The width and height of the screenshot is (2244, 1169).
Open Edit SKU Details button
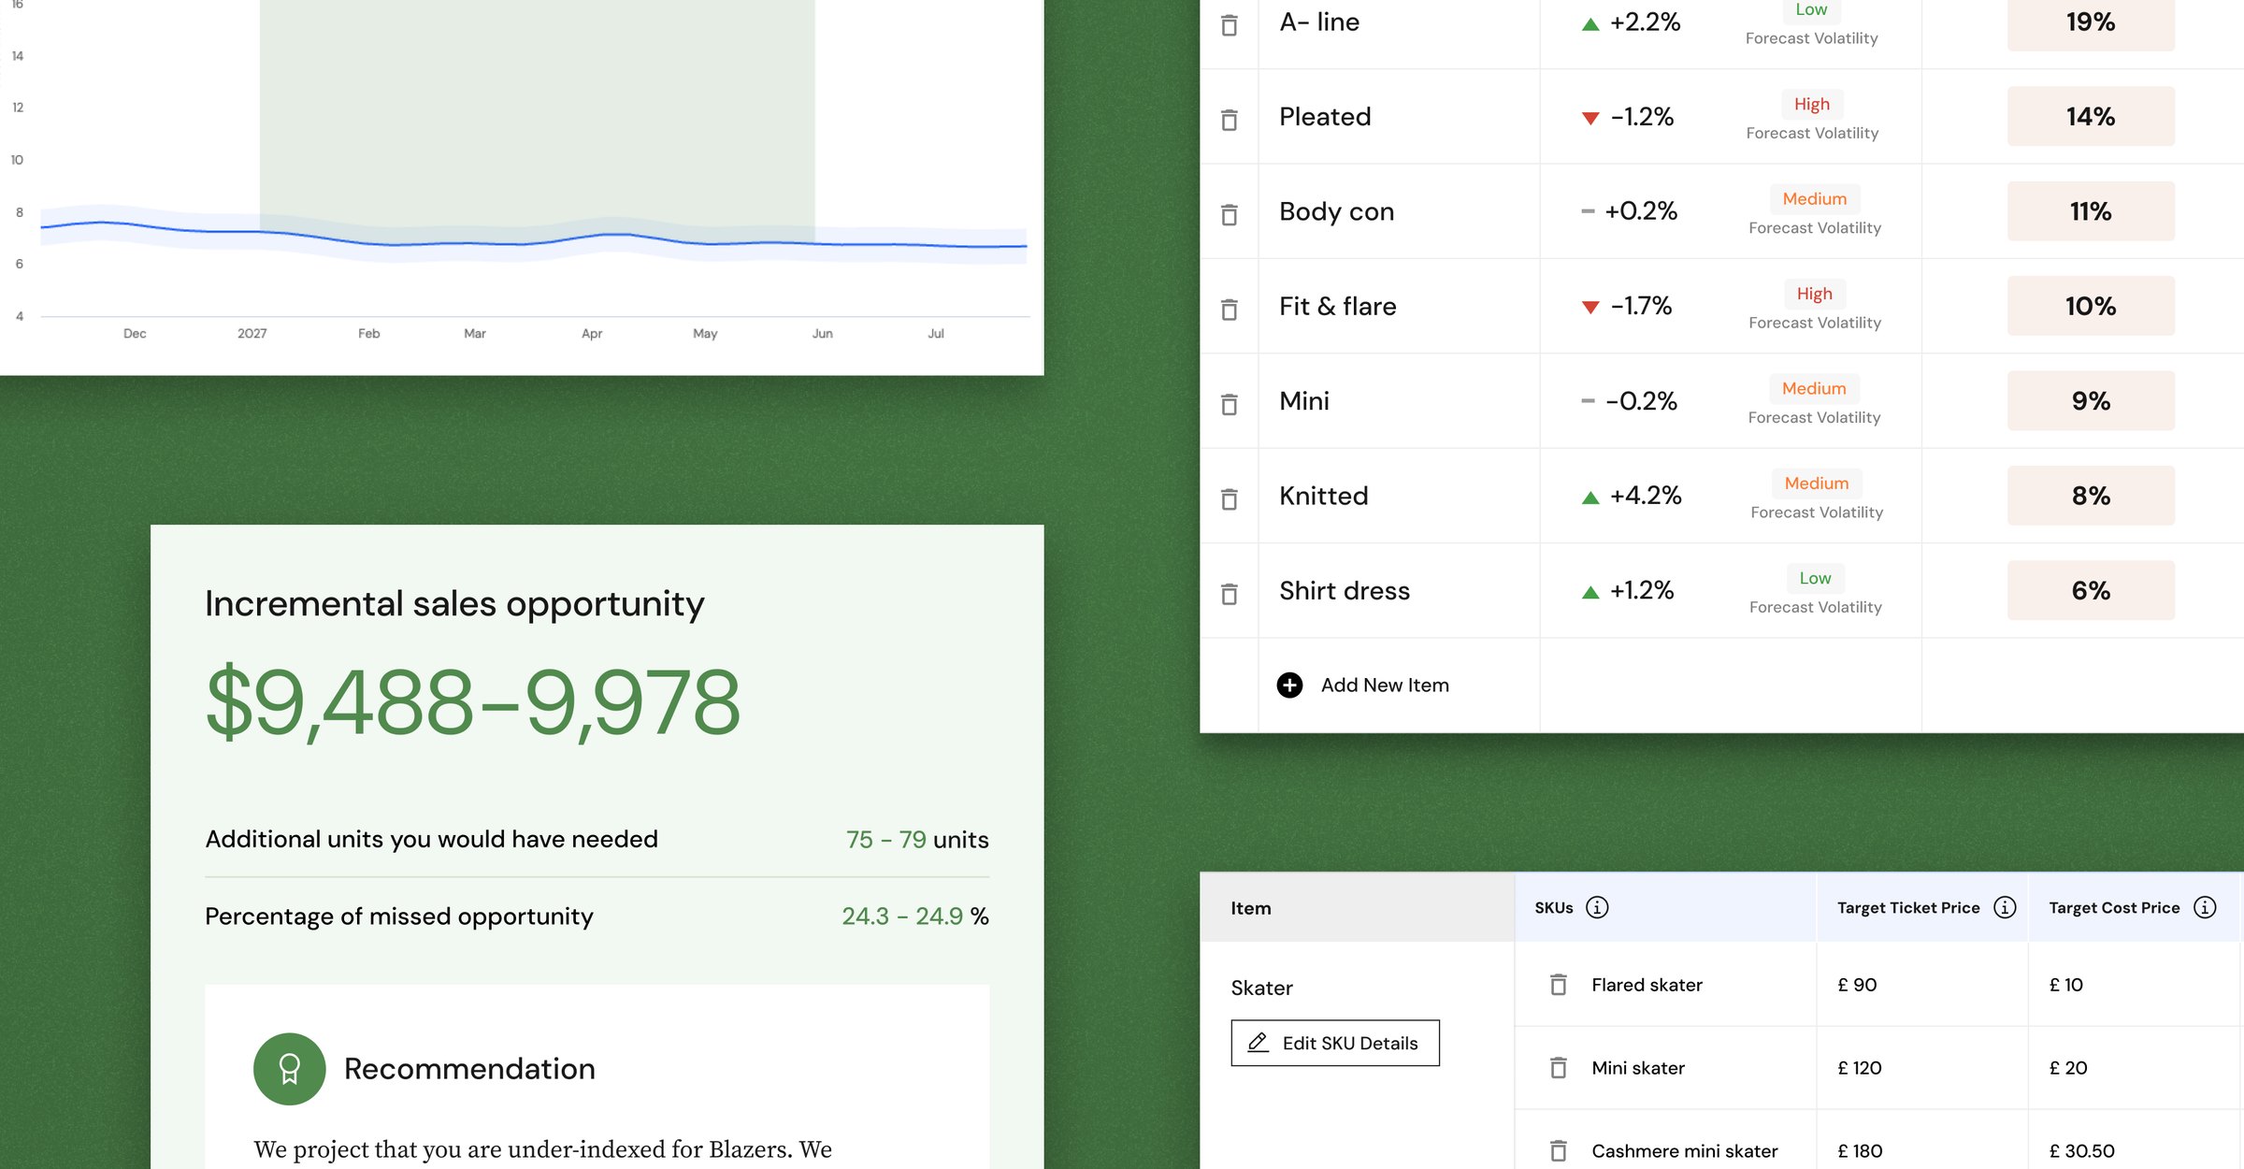[x=1335, y=1043]
